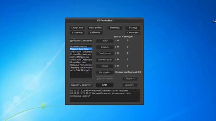Click Удалить аккаунт button
Viewport: 216px width, 121px height.
pos(81,85)
